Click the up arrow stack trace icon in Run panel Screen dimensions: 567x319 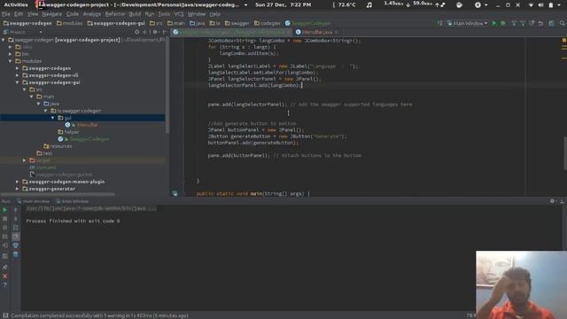[16, 210]
